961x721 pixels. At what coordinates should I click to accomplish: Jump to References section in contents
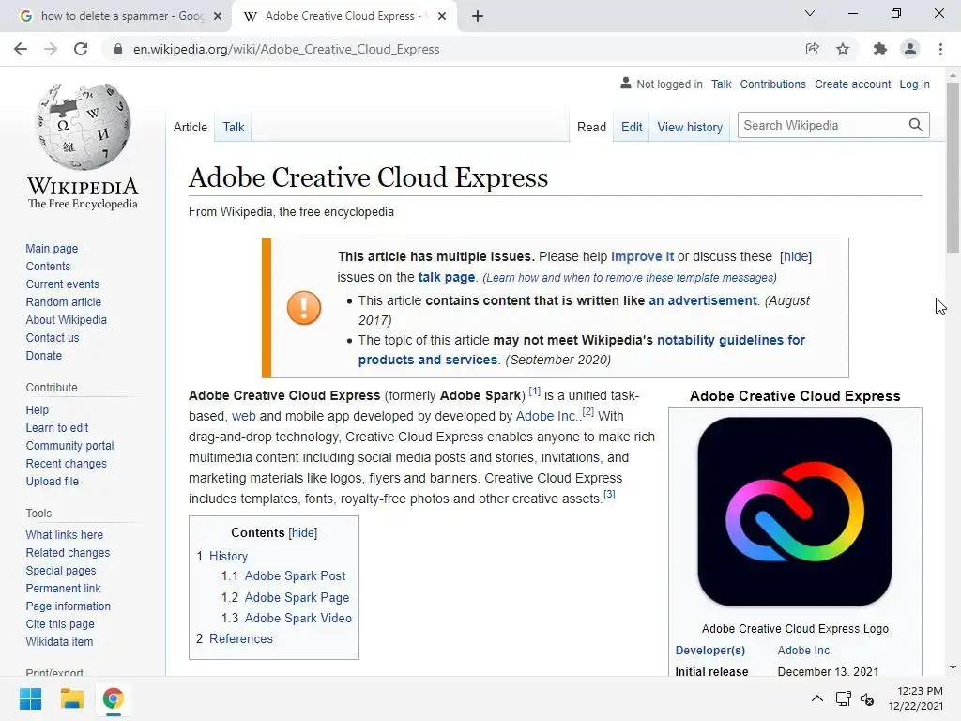click(x=241, y=638)
